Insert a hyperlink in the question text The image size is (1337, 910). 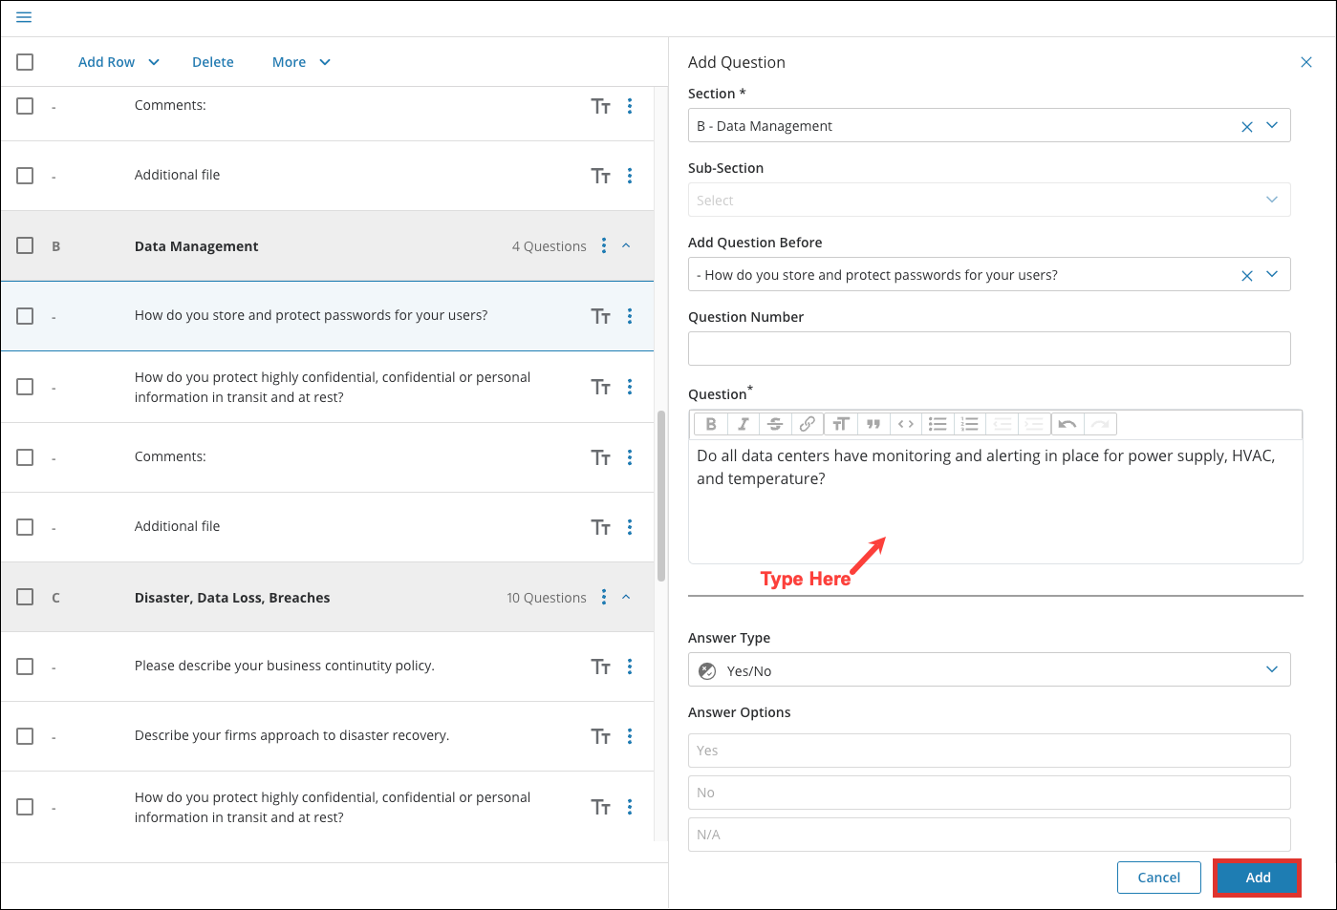pyautogui.click(x=808, y=423)
